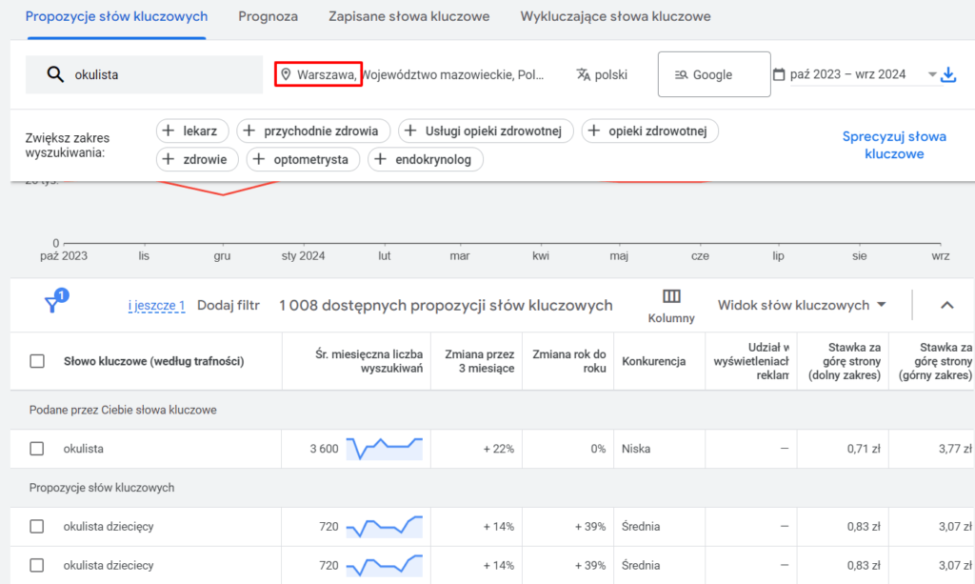
Task: Click the language icon next to polski
Action: 584,74
